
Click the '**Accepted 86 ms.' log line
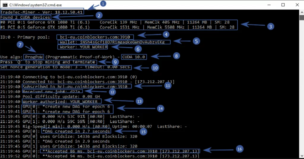pos(100,151)
